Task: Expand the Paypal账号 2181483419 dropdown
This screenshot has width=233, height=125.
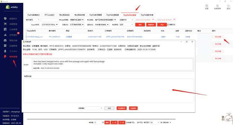Action: click(x=57, y=25)
